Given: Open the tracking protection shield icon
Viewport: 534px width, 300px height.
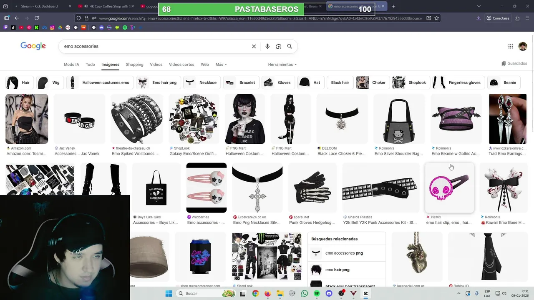Looking at the screenshot, I should (x=78, y=18).
